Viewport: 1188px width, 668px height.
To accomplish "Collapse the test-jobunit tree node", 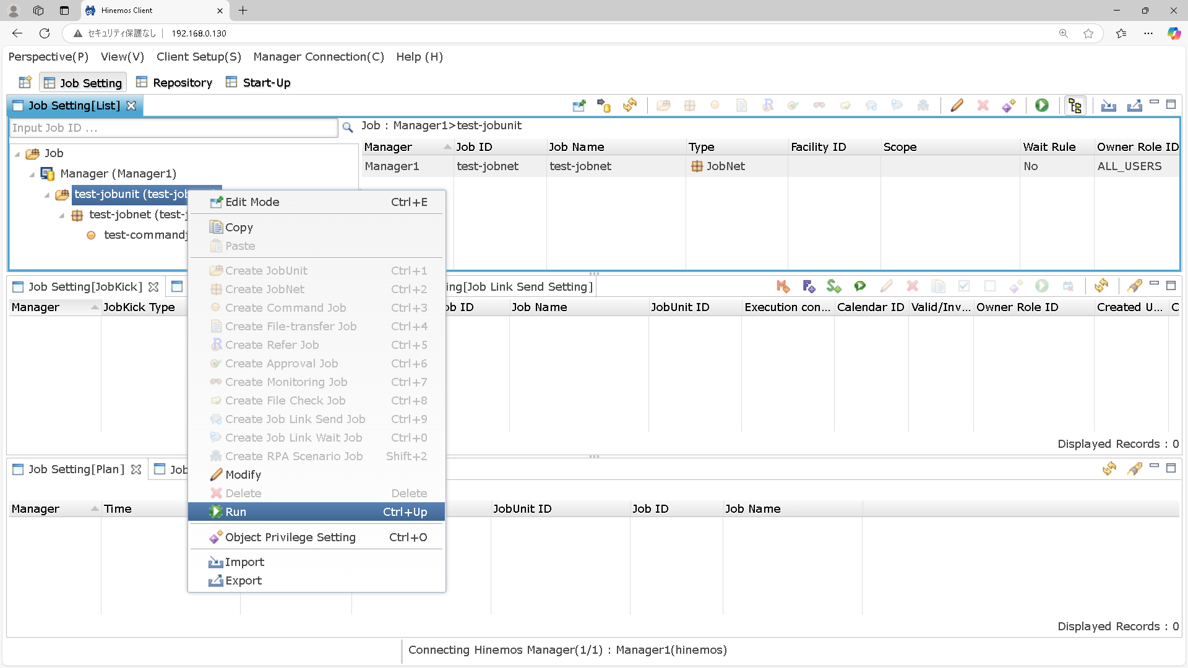I will click(47, 195).
